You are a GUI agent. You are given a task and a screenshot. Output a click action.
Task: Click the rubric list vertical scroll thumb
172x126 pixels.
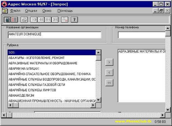98,58
